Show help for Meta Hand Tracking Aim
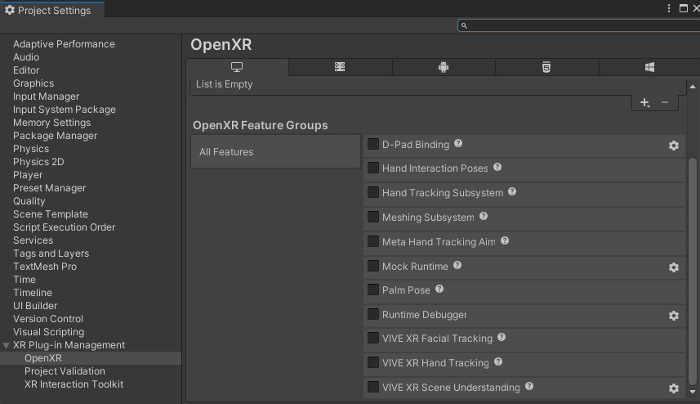Screen dimensions: 700x404 pyautogui.click(x=505, y=240)
